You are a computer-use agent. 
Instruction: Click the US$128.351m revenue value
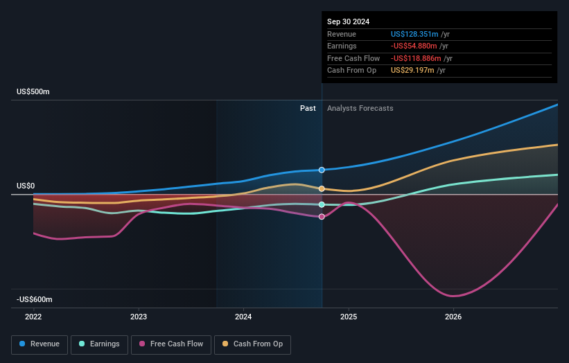click(x=414, y=34)
